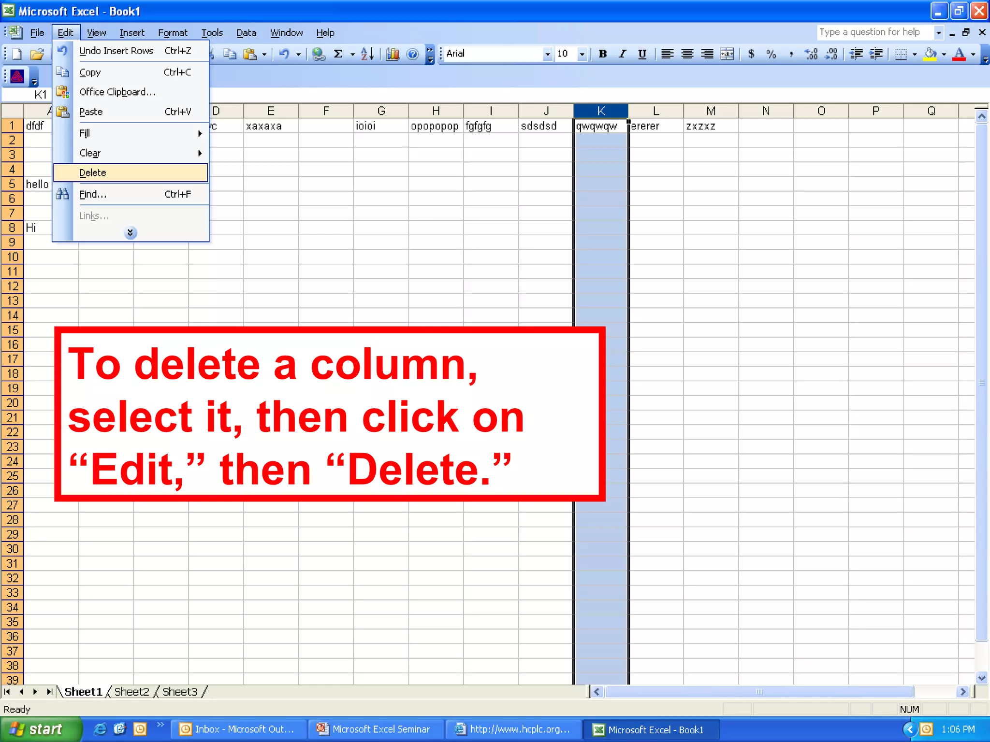Screen dimensions: 990x742
Task: Open the Undo history dropdown arrow
Action: (x=298, y=54)
